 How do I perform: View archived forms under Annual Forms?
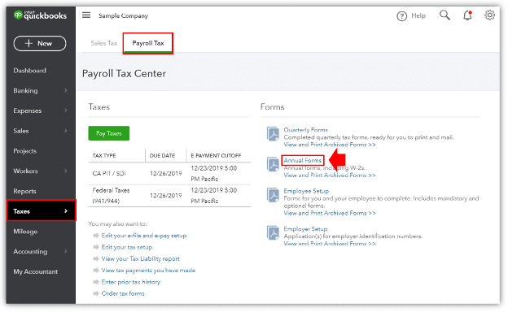click(x=330, y=175)
